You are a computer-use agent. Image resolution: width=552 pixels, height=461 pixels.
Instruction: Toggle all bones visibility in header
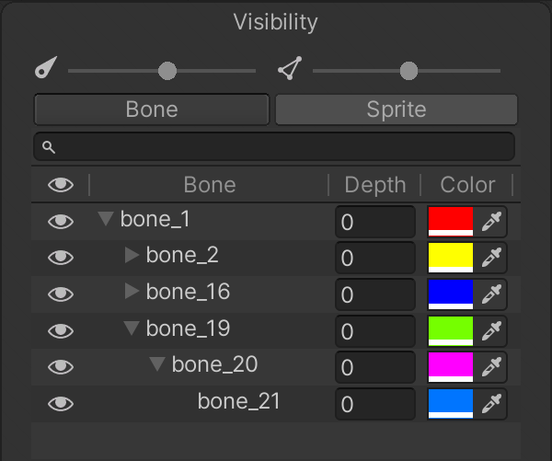click(x=61, y=185)
